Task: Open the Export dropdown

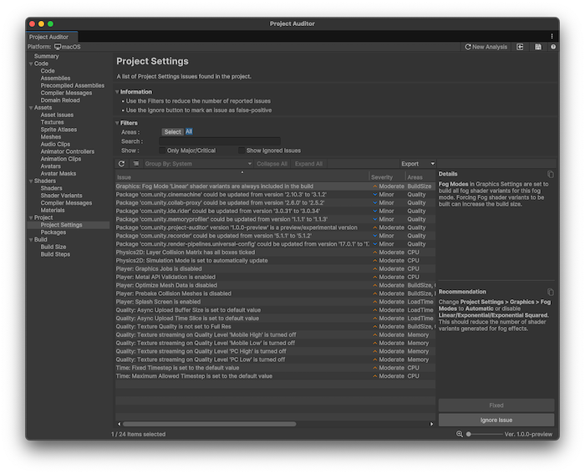Action: [417, 164]
